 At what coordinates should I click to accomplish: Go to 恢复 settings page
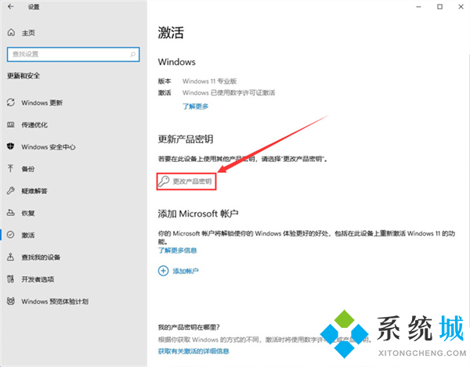[27, 213]
